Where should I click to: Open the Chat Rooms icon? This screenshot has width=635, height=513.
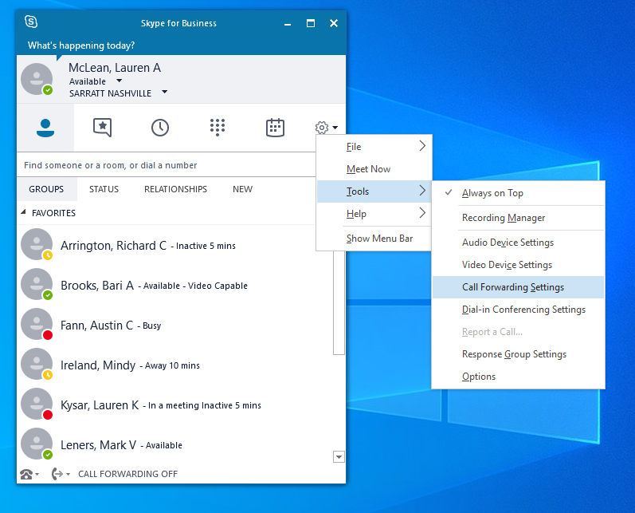102,128
